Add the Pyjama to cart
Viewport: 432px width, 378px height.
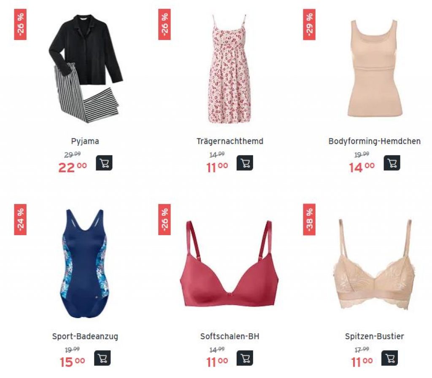pos(104,163)
